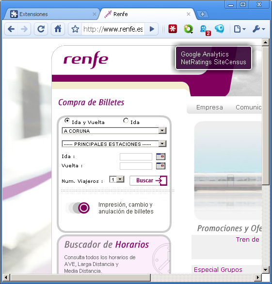This screenshot has width=272, height=284.
Task: Open the browser home page icon
Action: [x=58, y=29]
